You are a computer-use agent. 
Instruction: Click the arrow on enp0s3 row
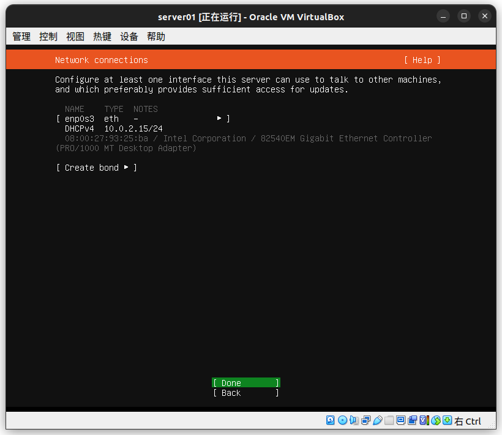(219, 118)
